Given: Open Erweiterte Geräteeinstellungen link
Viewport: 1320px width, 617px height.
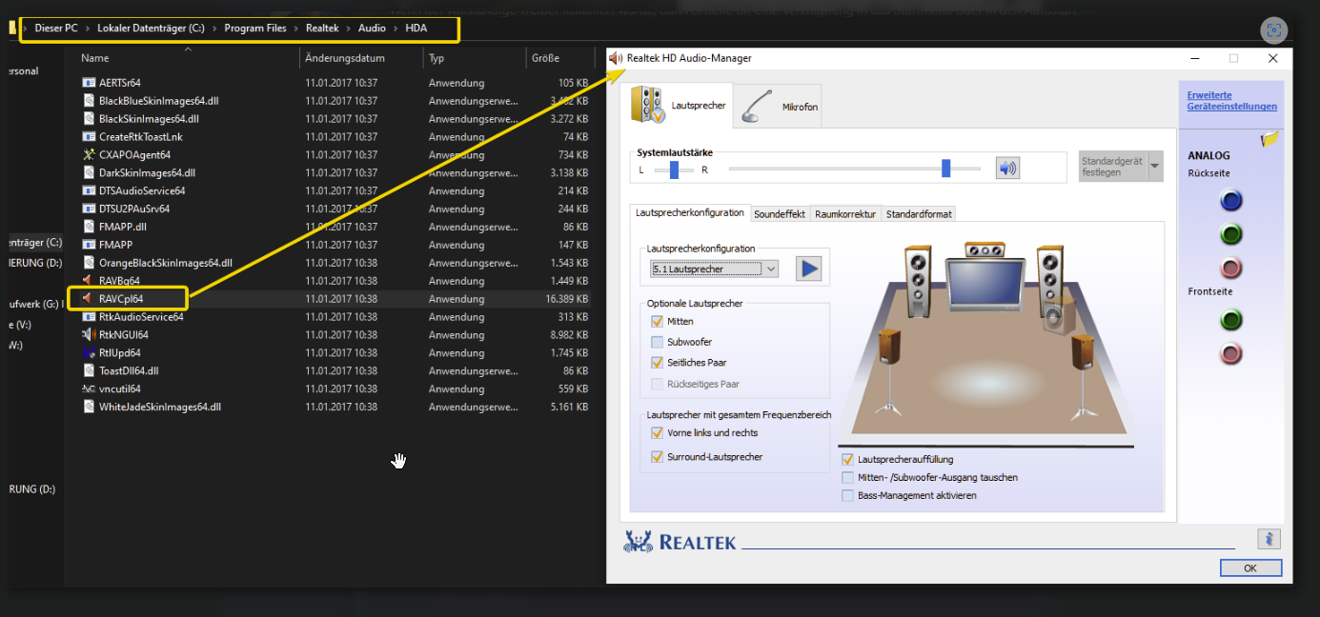Looking at the screenshot, I should [x=1231, y=101].
